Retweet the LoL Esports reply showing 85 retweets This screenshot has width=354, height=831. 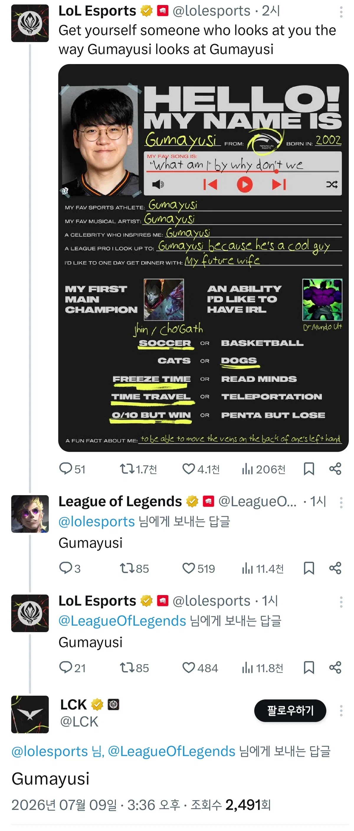[134, 668]
